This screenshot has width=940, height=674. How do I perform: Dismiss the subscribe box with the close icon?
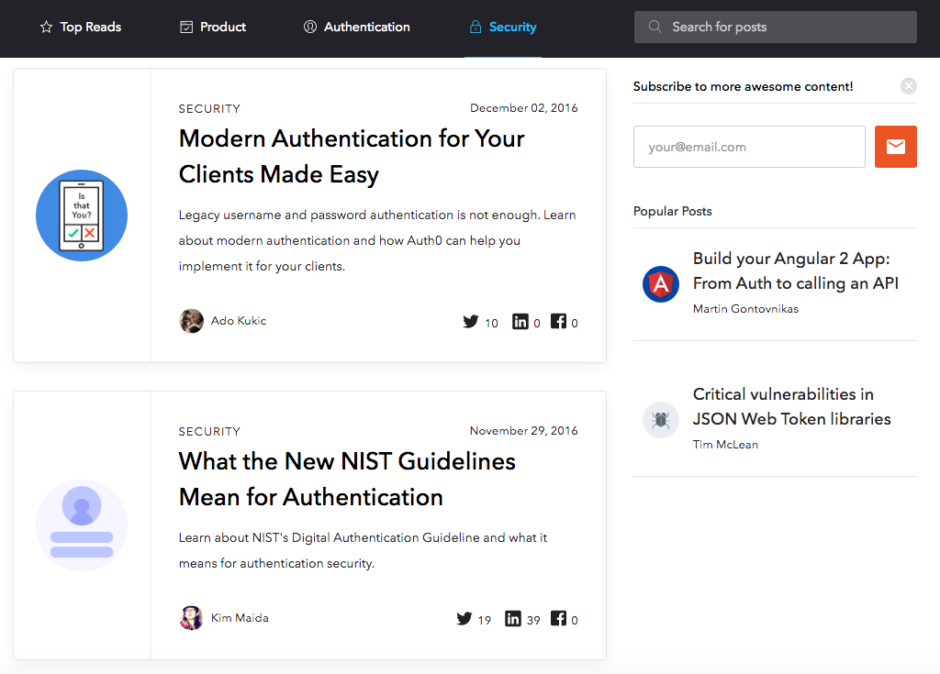908,86
